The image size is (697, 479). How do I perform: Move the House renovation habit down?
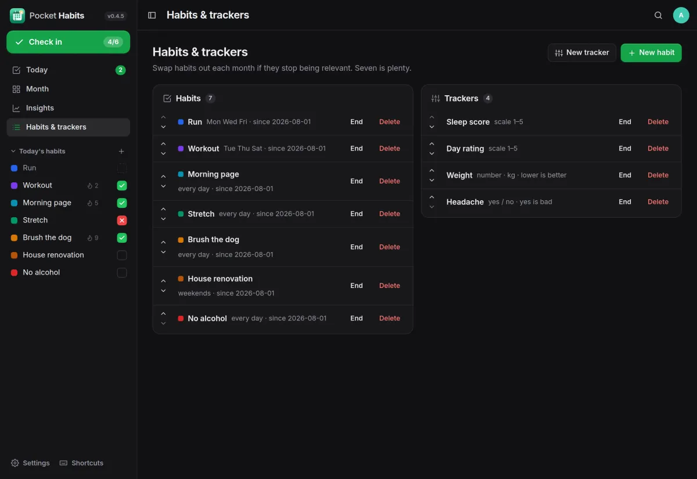tap(163, 290)
